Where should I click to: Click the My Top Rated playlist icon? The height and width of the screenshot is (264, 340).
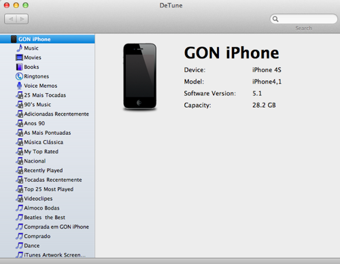20,152
